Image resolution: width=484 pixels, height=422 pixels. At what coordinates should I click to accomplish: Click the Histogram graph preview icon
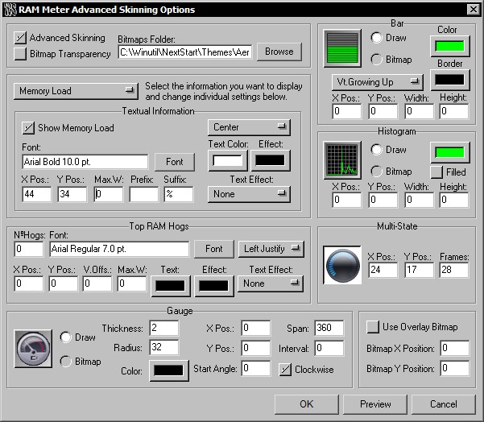[x=342, y=160]
